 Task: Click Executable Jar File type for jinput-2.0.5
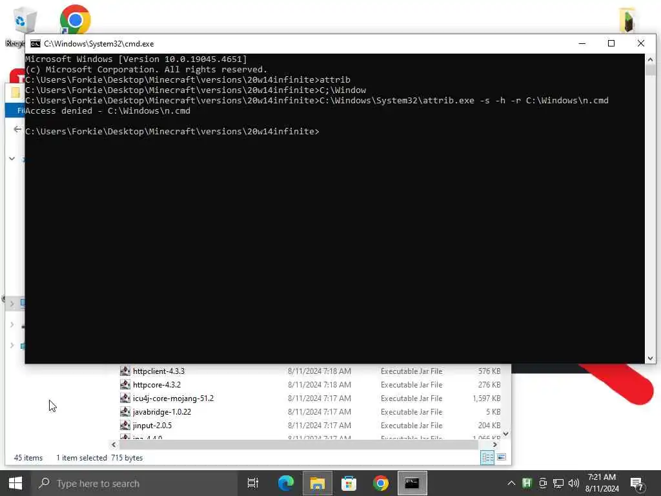tap(411, 425)
